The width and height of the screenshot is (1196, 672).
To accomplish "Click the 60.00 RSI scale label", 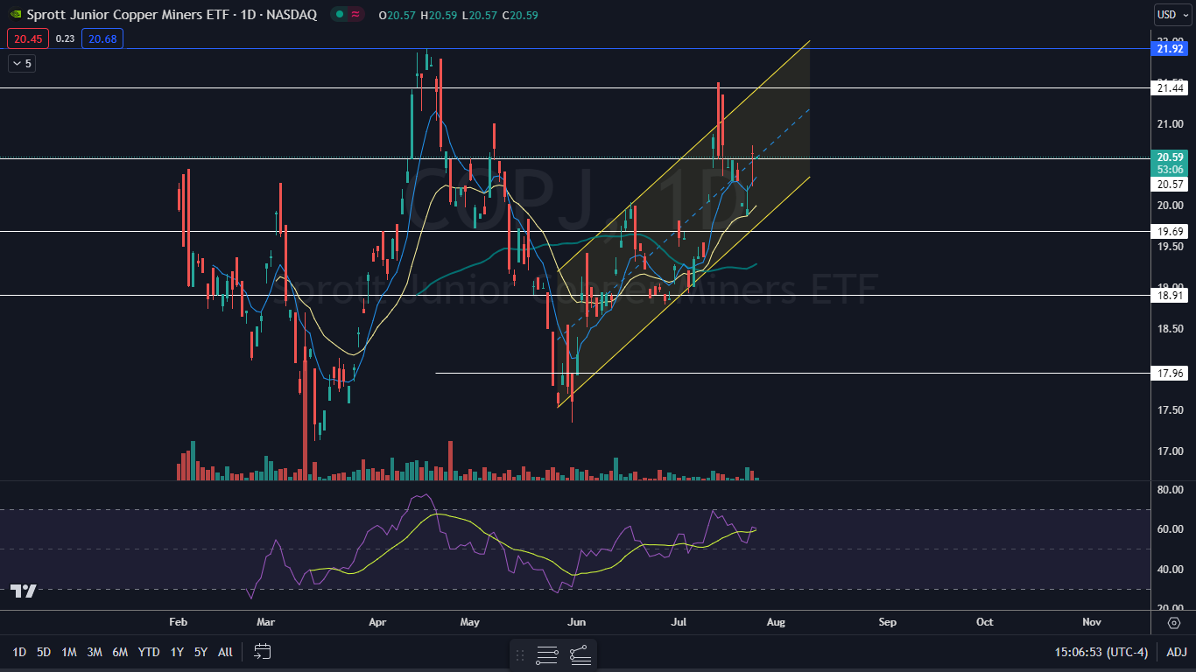I will (1171, 529).
